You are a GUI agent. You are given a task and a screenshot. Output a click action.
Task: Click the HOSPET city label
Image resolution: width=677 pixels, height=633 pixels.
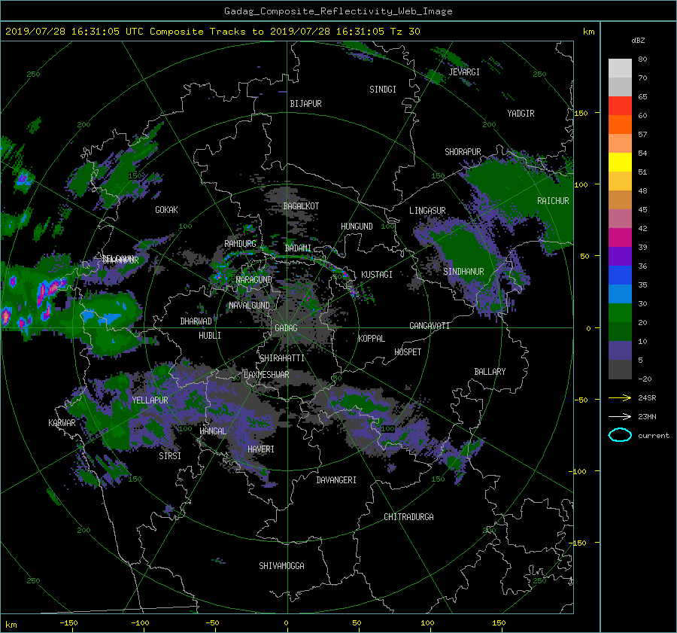click(x=408, y=352)
